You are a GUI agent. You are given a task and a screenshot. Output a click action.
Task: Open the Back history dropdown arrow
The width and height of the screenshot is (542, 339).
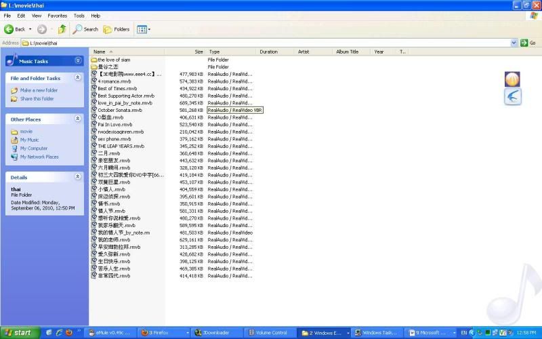tap(29, 29)
